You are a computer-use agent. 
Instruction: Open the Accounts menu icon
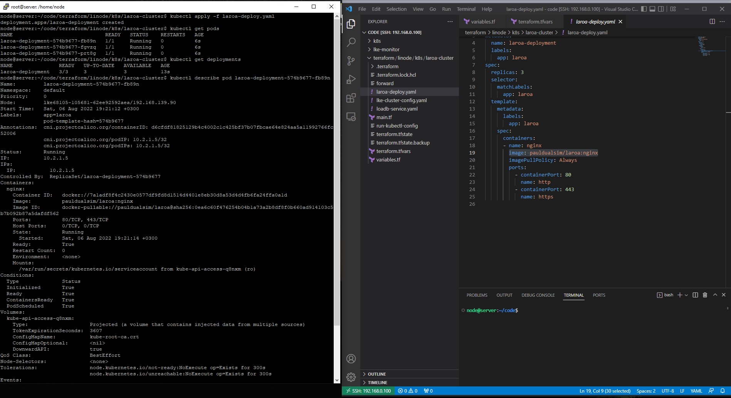pos(351,359)
